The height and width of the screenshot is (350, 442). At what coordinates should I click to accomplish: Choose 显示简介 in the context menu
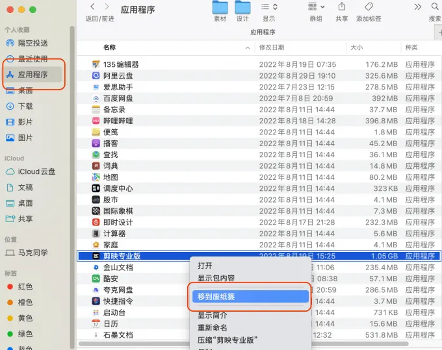tap(250, 316)
